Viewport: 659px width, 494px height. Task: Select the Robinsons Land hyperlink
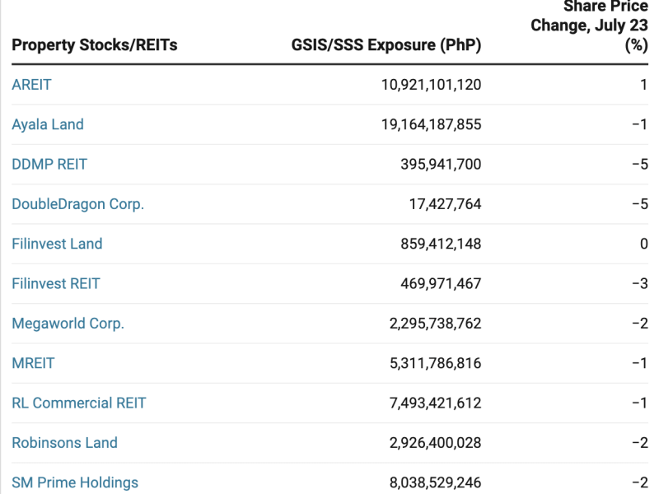64,443
